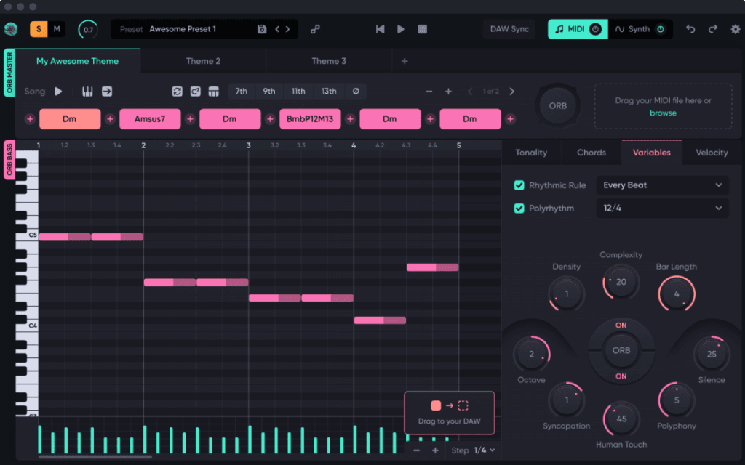Expand the 12/4 polyrhythm dropdown
This screenshot has width=745, height=465.
662,209
